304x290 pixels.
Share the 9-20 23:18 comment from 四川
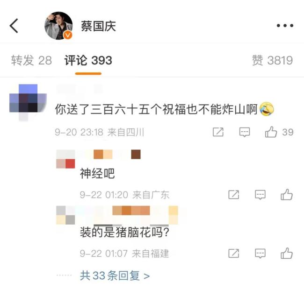(218, 132)
